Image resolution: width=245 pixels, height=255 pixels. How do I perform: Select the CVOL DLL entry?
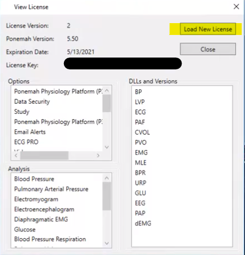[x=143, y=133]
